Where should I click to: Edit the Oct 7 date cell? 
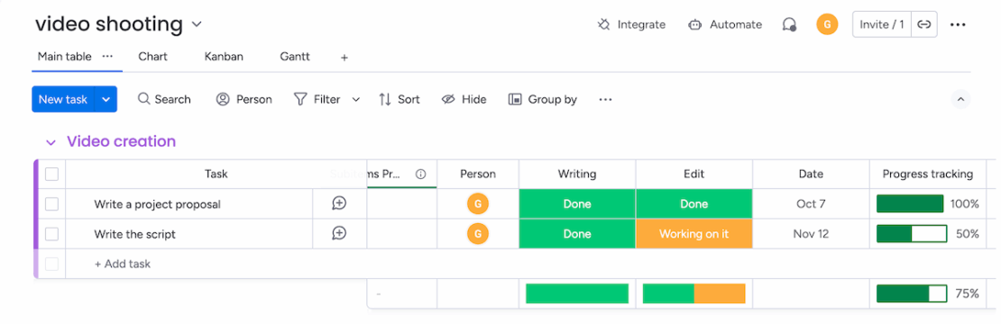coord(811,203)
